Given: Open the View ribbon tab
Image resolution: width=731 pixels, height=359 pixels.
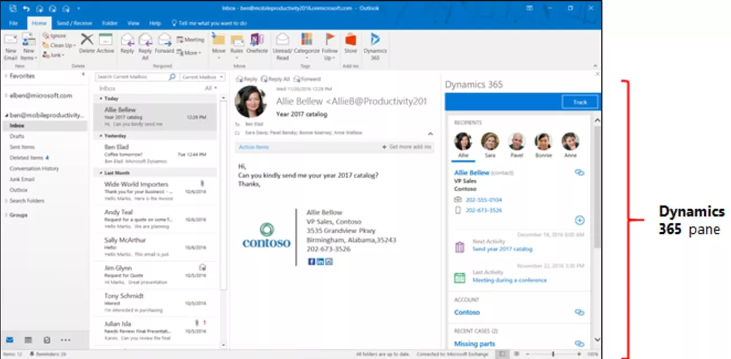Looking at the screenshot, I should 133,24.
